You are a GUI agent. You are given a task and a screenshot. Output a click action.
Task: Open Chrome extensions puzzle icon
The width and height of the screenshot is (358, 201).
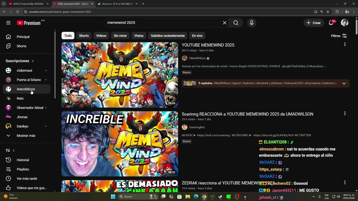tap(337, 12)
